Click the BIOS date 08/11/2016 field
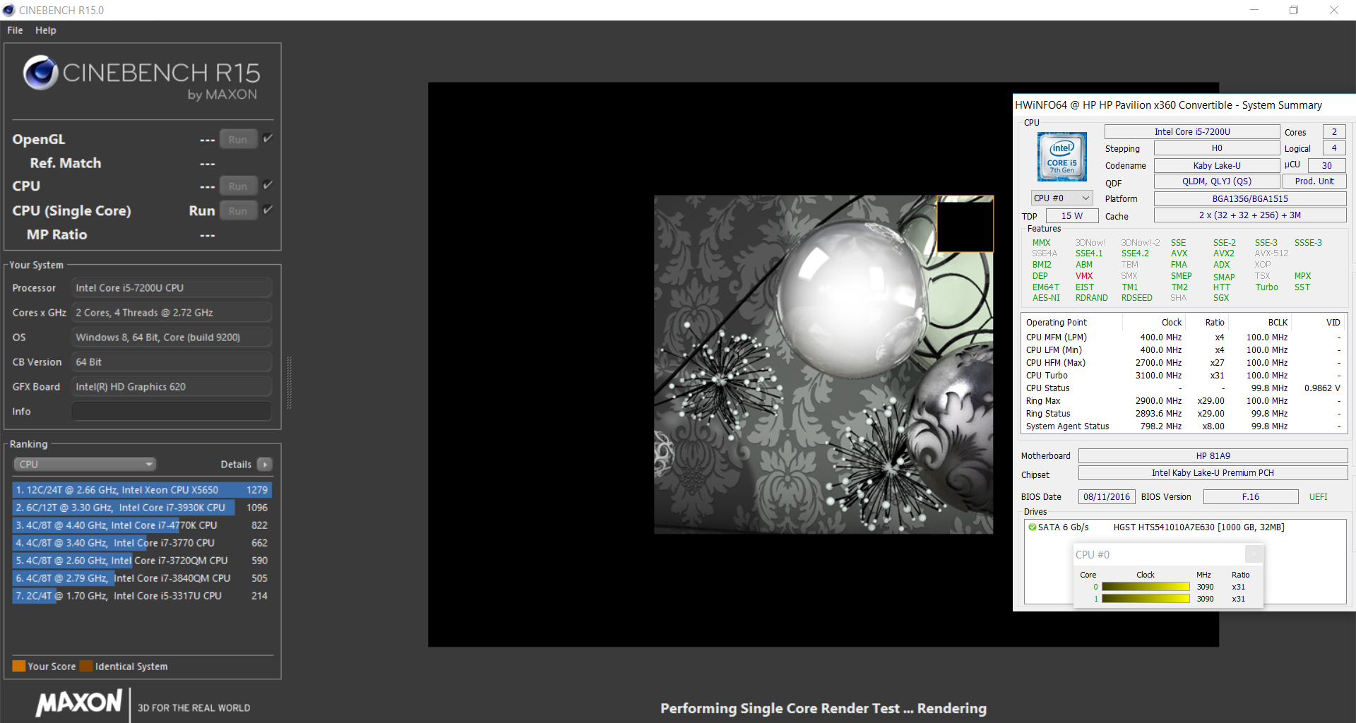 pyautogui.click(x=1107, y=497)
